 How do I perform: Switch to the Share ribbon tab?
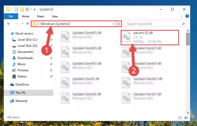click(x=40, y=16)
